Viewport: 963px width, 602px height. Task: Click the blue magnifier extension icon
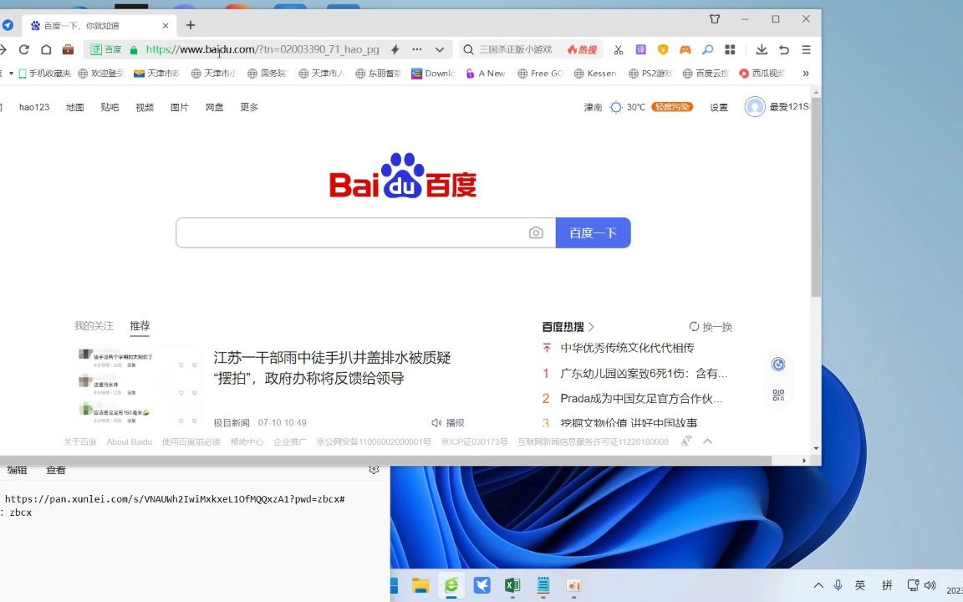tap(707, 50)
